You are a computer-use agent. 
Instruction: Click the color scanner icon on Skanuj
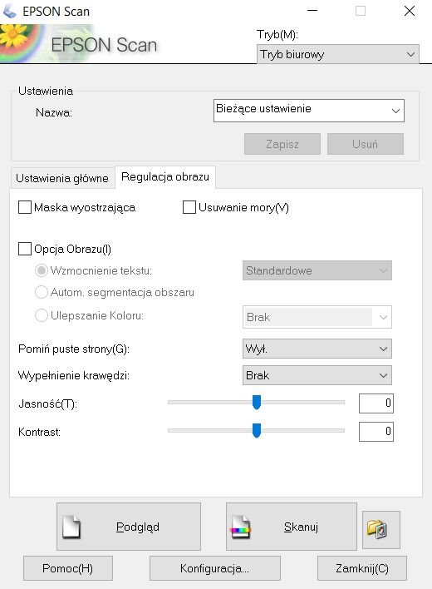pos(240,527)
